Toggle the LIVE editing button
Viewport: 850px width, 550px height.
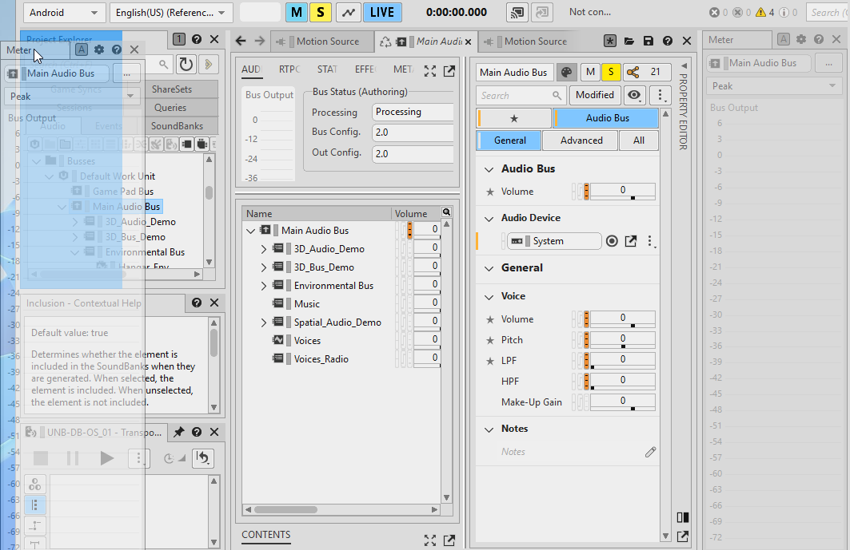click(382, 12)
